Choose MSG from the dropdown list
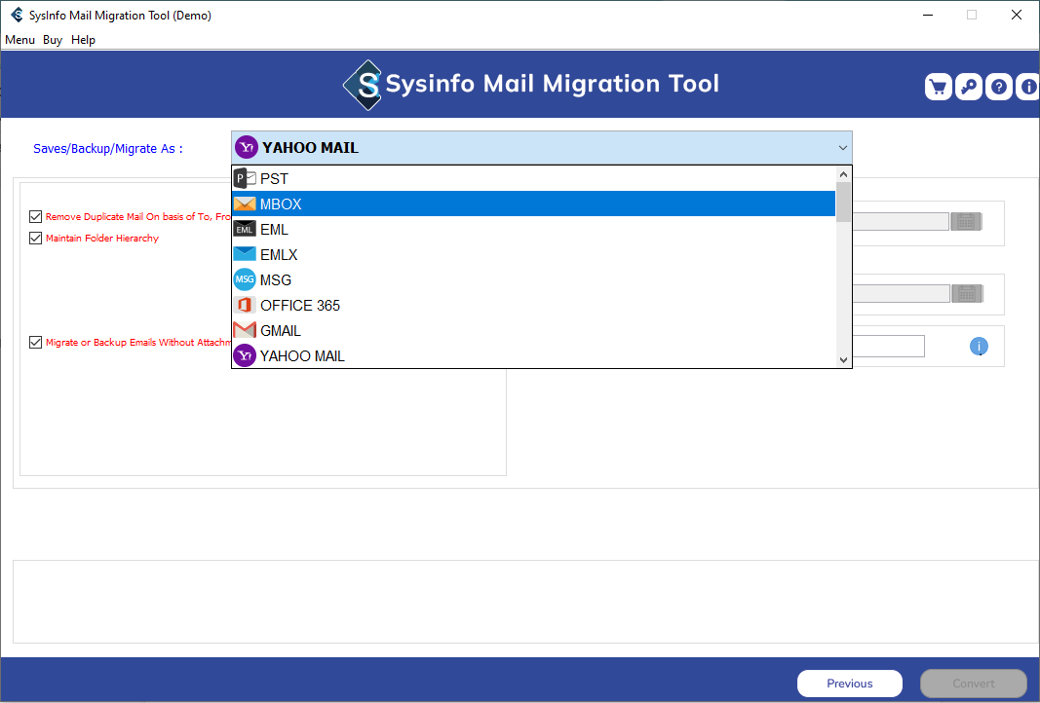The height and width of the screenshot is (703, 1040). (x=533, y=279)
